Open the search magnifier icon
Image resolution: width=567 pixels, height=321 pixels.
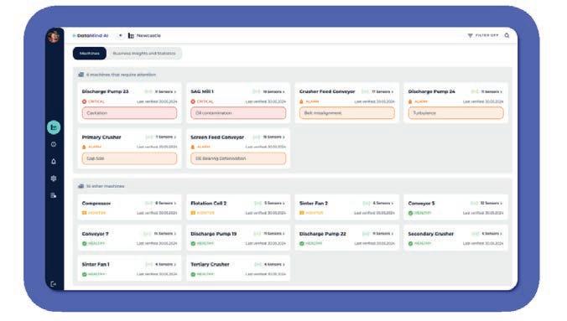point(507,35)
